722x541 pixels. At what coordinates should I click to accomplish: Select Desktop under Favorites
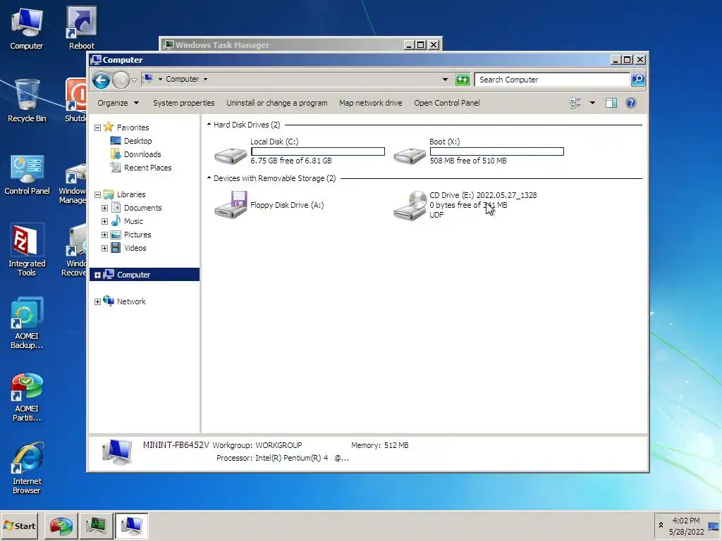tap(131, 141)
